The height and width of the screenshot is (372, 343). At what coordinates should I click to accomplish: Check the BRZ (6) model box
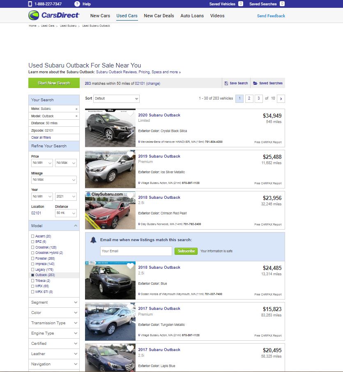pyautogui.click(x=33, y=242)
